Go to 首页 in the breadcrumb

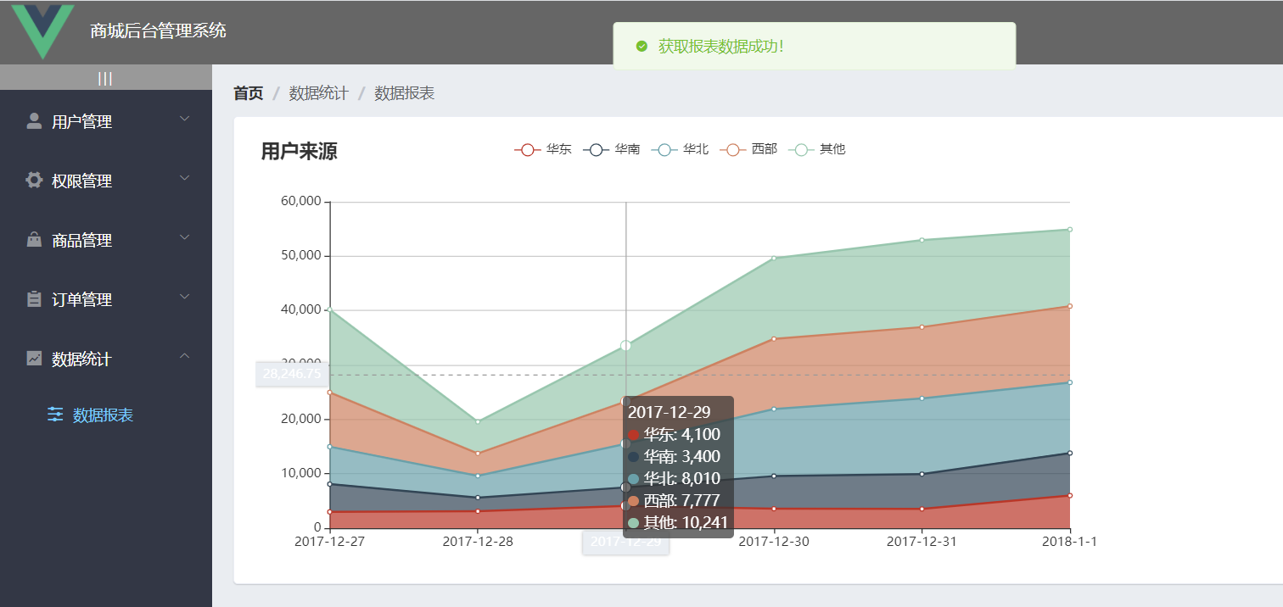point(249,93)
